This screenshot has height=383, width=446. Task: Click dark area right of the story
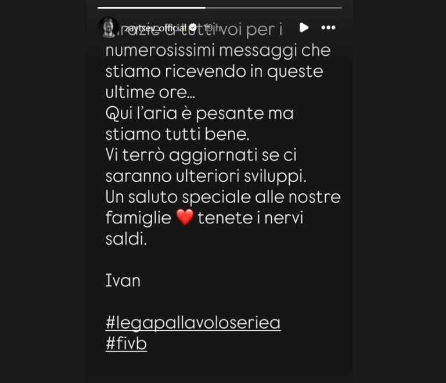pos(400,191)
